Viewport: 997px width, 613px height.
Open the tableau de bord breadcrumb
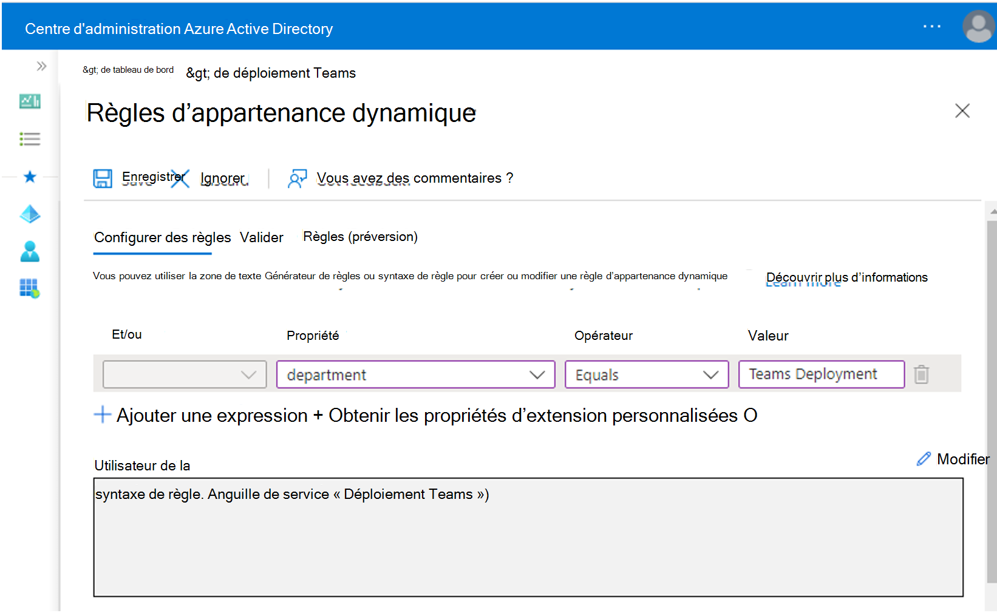[128, 70]
